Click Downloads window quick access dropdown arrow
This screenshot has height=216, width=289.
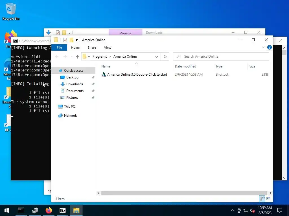coord(69,33)
